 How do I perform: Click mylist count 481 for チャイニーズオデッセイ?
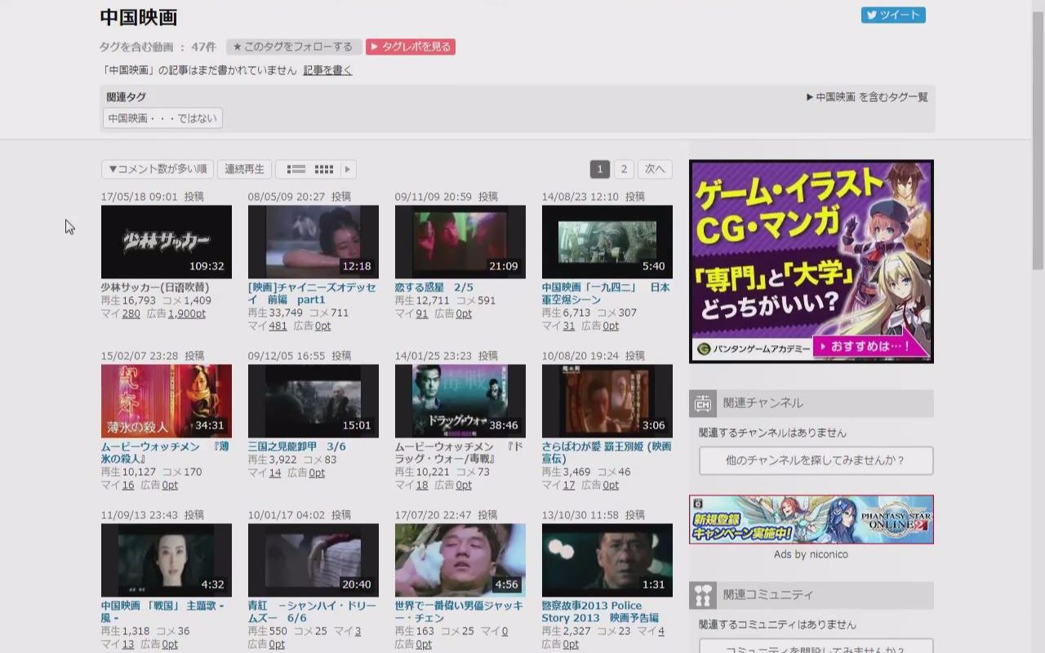point(278,326)
